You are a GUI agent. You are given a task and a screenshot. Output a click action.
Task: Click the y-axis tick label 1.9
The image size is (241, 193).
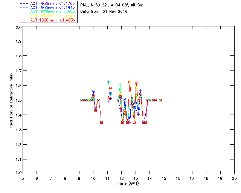tap(18, 41)
